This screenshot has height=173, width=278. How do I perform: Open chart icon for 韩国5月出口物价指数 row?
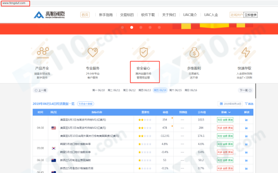(x=246, y=152)
